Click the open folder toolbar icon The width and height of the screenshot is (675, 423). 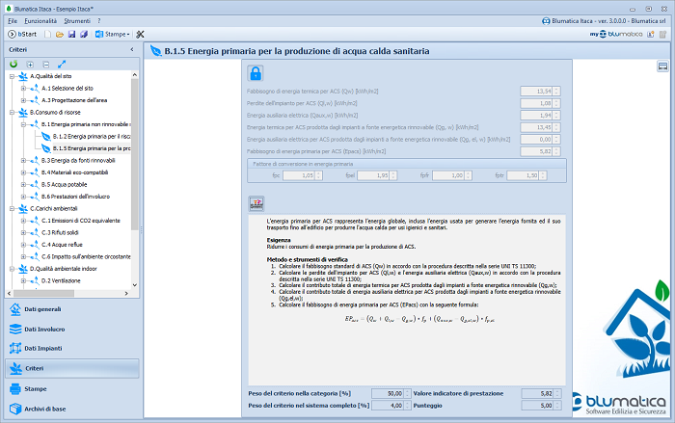pyautogui.click(x=60, y=34)
